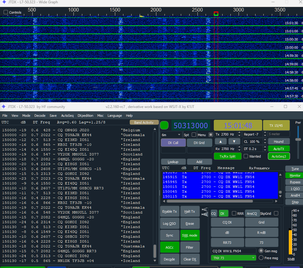Open the TNX 73 message dropdown
Screen dimensions: 303x268
[233, 258]
